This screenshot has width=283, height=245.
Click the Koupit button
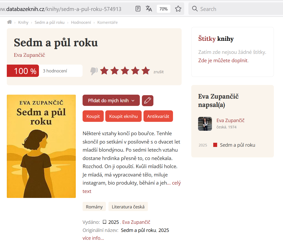93,116
